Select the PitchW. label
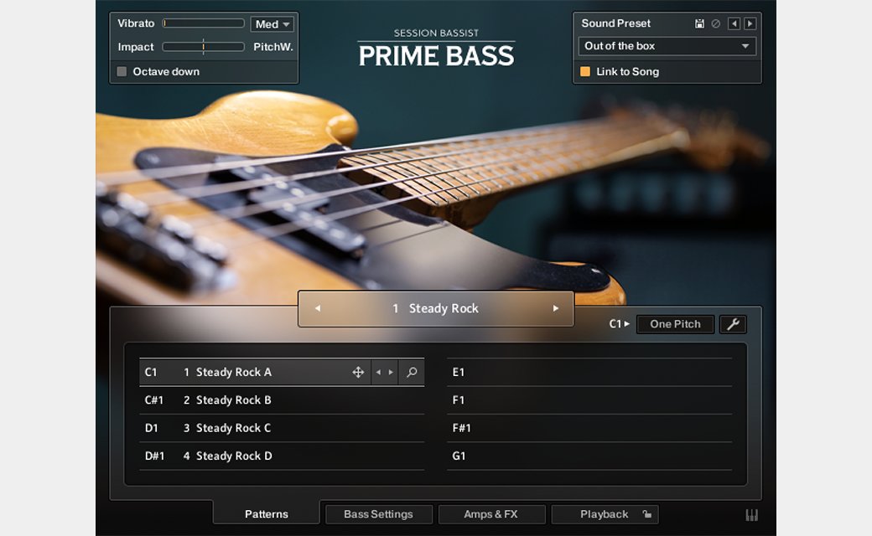 273,47
